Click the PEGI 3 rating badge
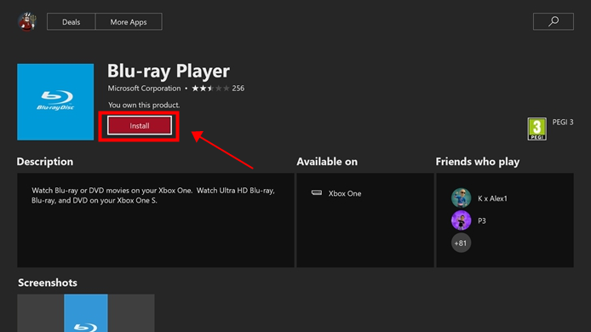 pyautogui.click(x=536, y=129)
